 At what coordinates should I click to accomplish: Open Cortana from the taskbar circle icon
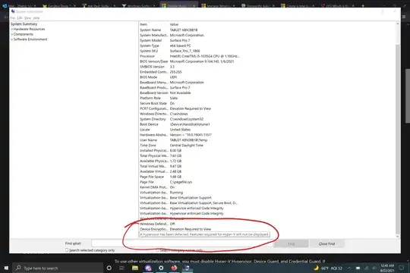(109, 268)
